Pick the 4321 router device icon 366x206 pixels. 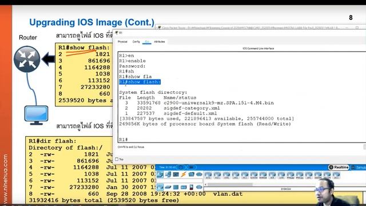(x=217, y=175)
